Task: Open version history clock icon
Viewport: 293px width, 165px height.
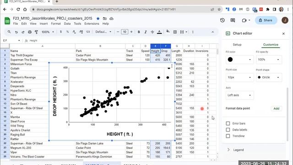Action: [x=222, y=20]
